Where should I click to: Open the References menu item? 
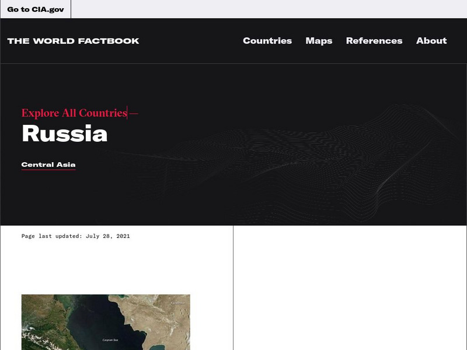coord(374,41)
